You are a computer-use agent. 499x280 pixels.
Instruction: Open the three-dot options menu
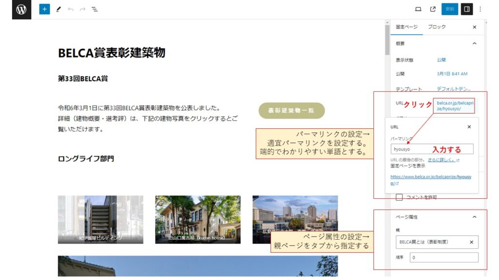pyautogui.click(x=480, y=9)
